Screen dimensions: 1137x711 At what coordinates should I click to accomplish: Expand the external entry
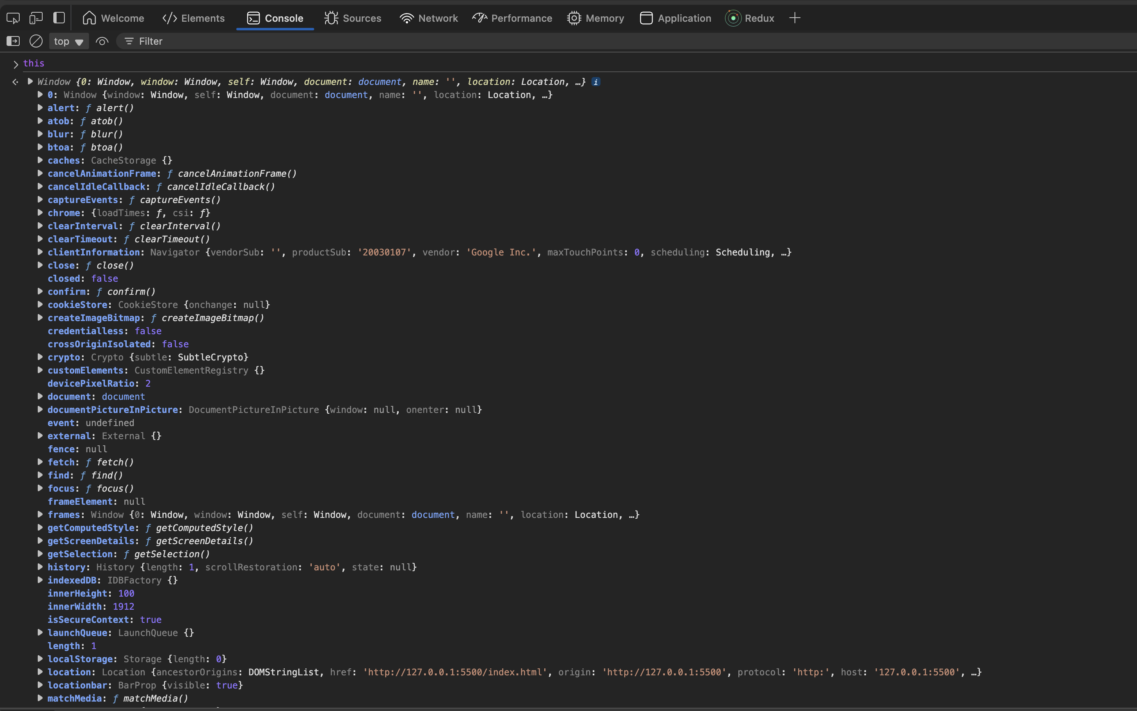40,436
